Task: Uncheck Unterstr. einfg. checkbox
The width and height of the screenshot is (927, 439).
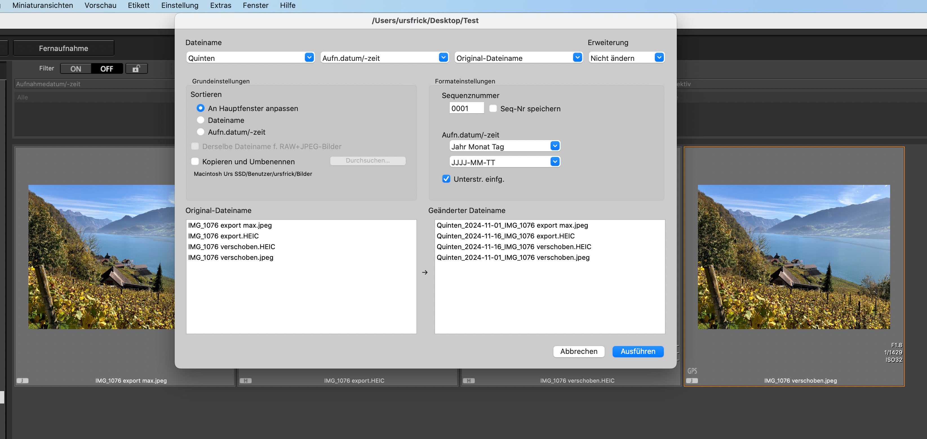Action: tap(446, 179)
